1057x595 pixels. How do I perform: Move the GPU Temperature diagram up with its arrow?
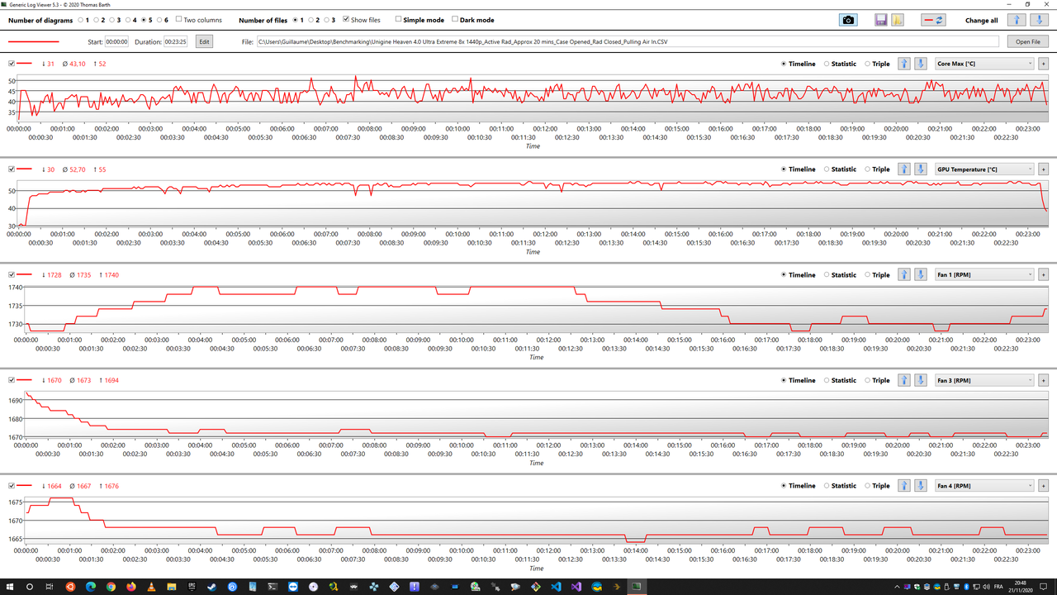tap(903, 169)
